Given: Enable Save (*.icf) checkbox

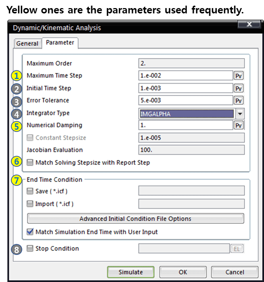Looking at the screenshot, I should [30, 191].
